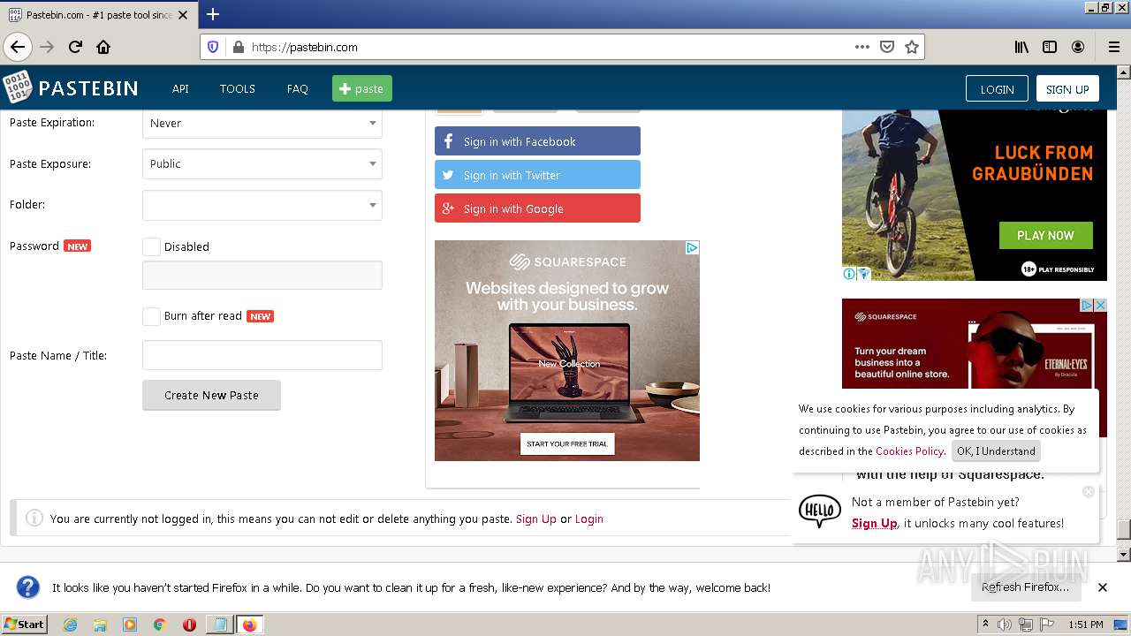1131x636 pixels.
Task: Expand the Paste Expiration dropdown
Action: coord(262,124)
